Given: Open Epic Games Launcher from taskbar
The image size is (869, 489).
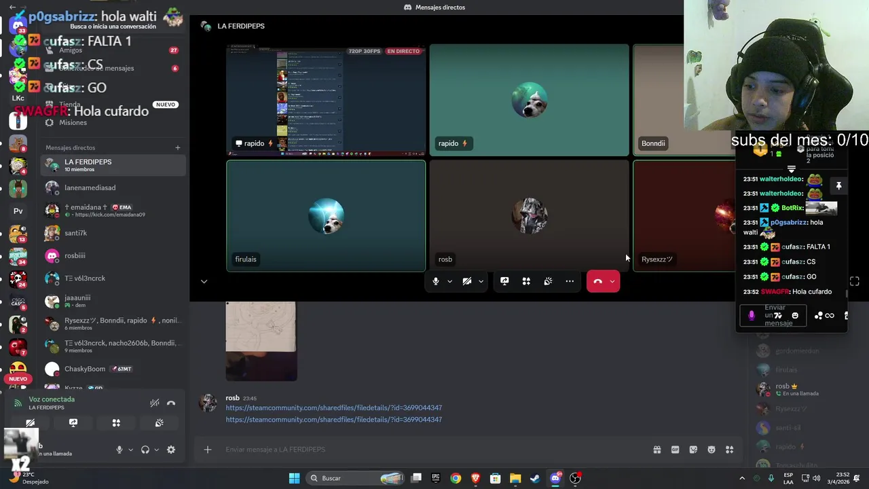Looking at the screenshot, I should click(x=436, y=478).
